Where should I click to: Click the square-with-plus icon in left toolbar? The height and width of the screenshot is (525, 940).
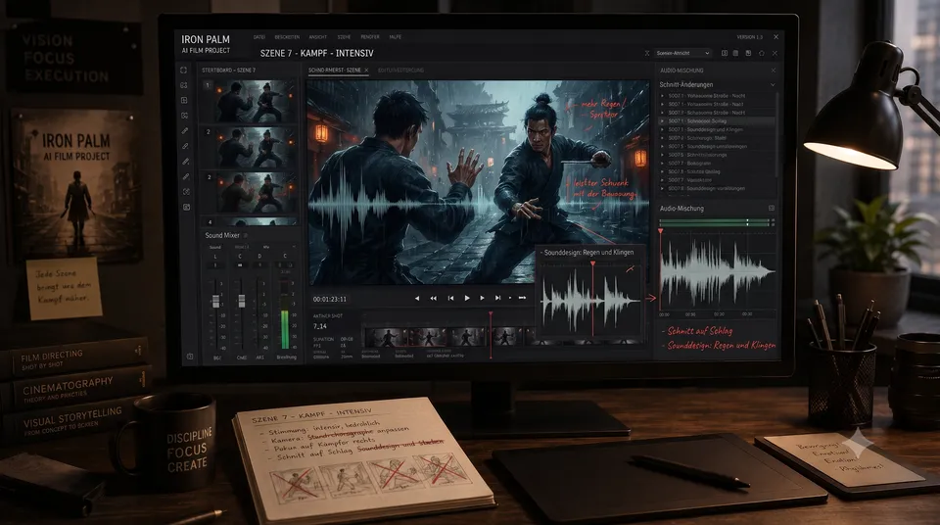pos(184,100)
